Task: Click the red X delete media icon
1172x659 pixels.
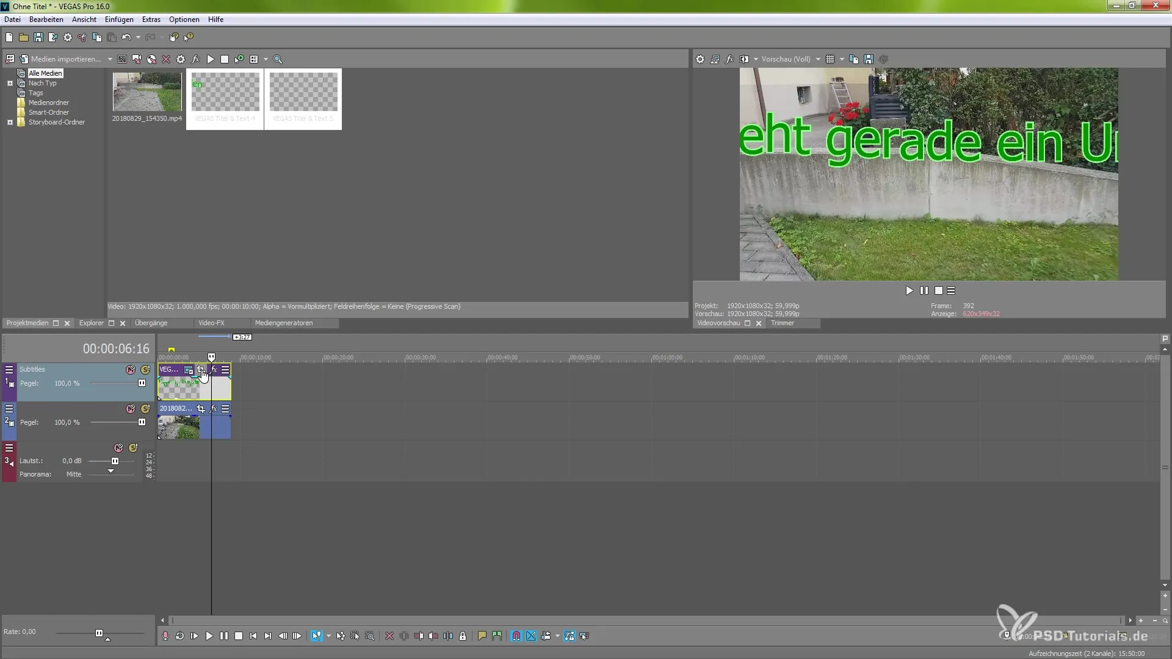Action: (x=166, y=59)
